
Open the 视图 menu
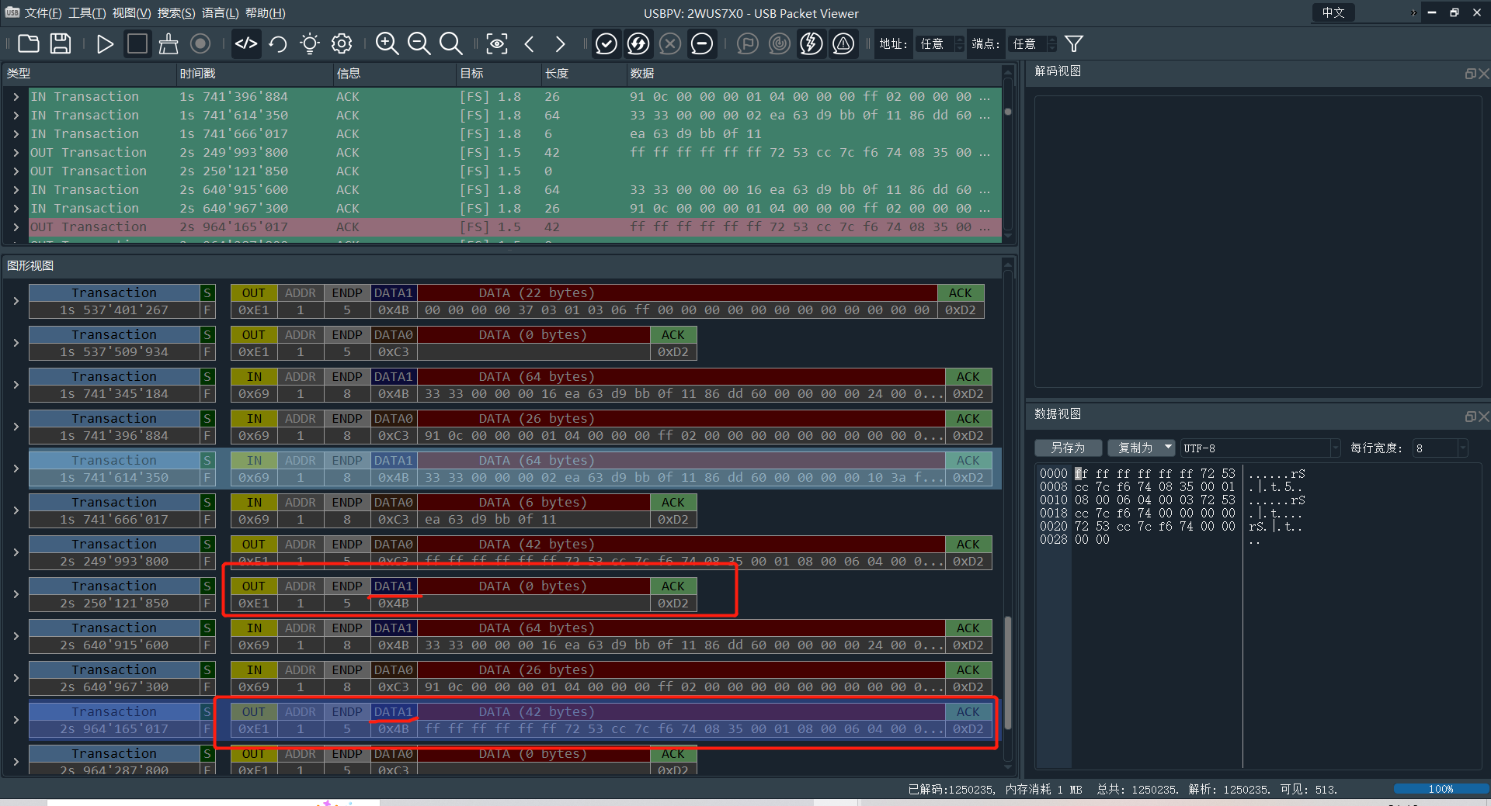point(133,13)
